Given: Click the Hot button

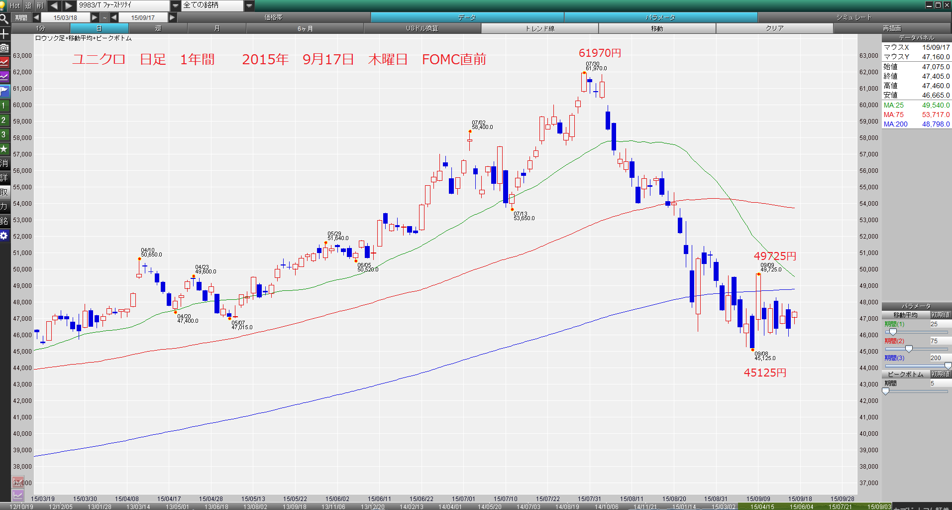Looking at the screenshot, I should click(15, 5).
